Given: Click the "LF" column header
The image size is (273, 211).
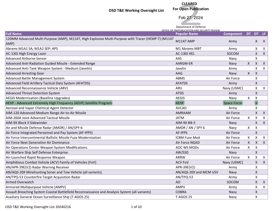Looking at the screenshot, I should pos(264,34).
